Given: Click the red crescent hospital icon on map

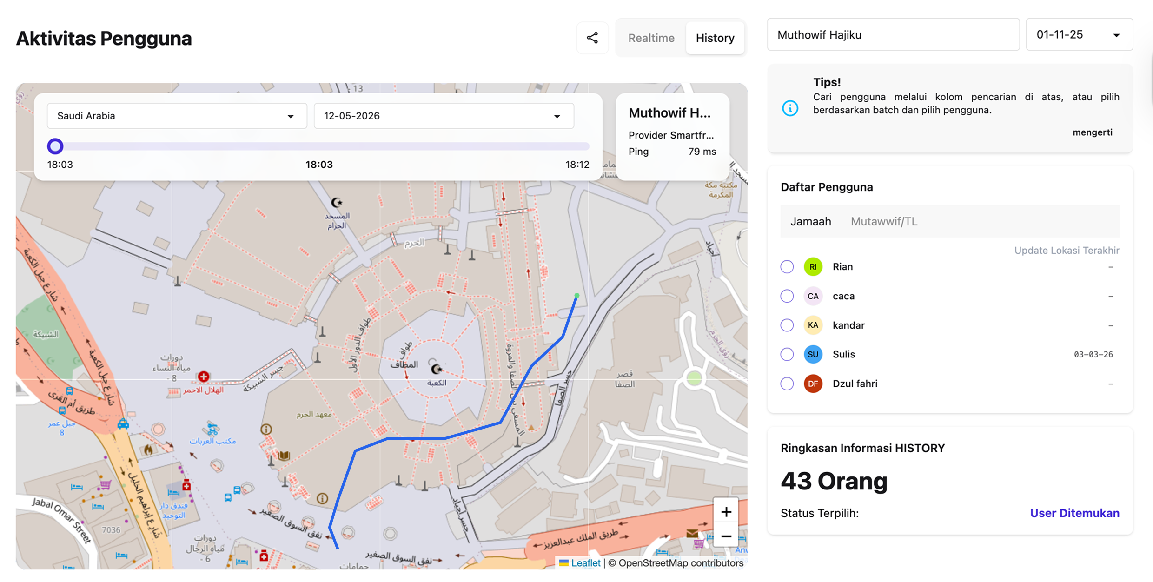Looking at the screenshot, I should point(203,376).
